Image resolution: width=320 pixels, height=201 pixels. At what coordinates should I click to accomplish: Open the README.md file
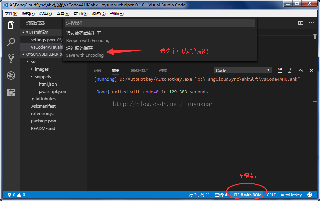point(43,128)
